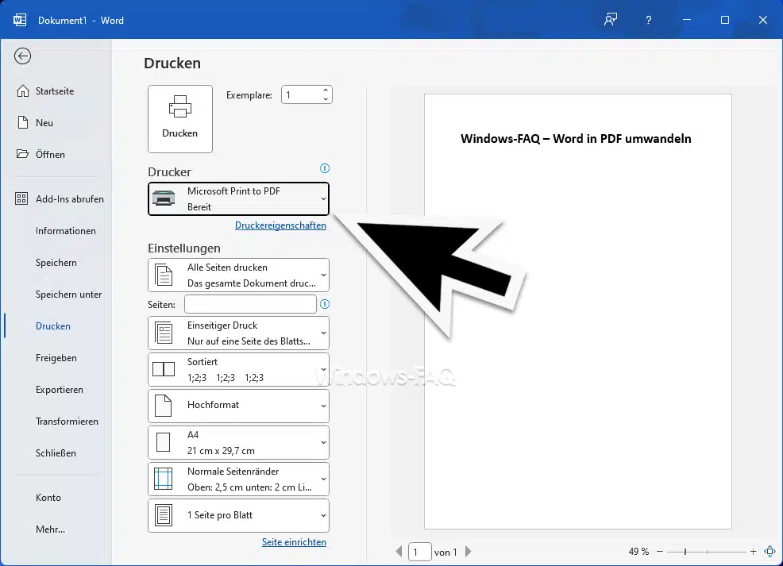
Task: Open the Microsoft Print to PDF printer dropdown
Action: click(239, 198)
